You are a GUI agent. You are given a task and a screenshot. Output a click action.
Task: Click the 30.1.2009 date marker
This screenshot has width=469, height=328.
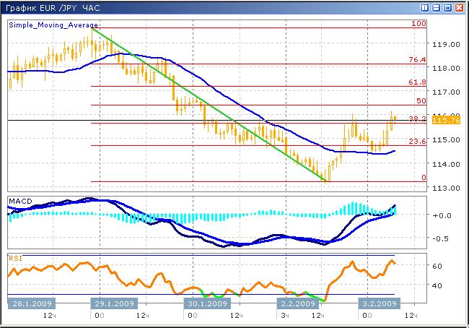[x=206, y=303]
